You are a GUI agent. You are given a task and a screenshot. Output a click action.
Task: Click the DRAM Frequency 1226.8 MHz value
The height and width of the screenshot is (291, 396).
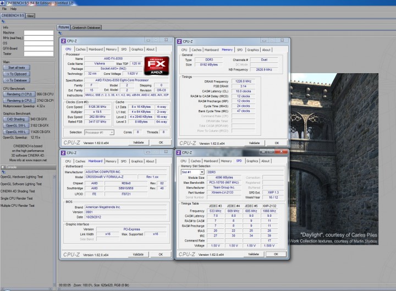[x=243, y=81]
